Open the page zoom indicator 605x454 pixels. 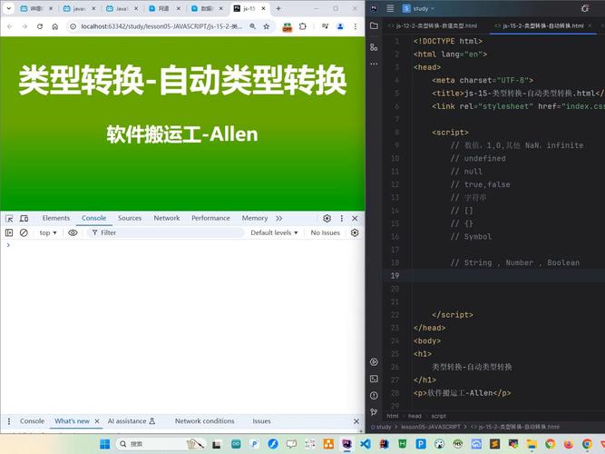(x=252, y=26)
